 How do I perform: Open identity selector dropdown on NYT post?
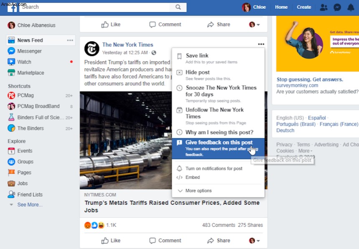[254, 241]
